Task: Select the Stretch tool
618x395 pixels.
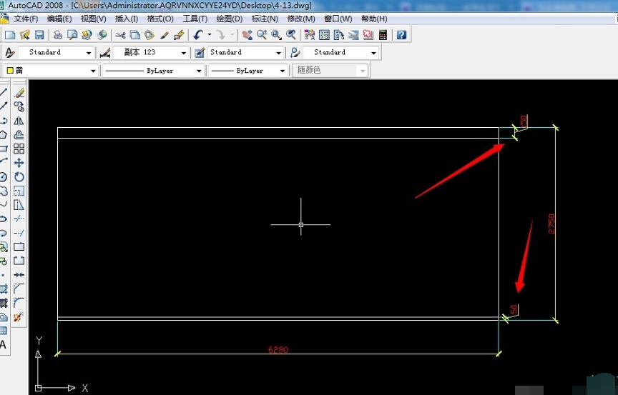Action: point(19,205)
